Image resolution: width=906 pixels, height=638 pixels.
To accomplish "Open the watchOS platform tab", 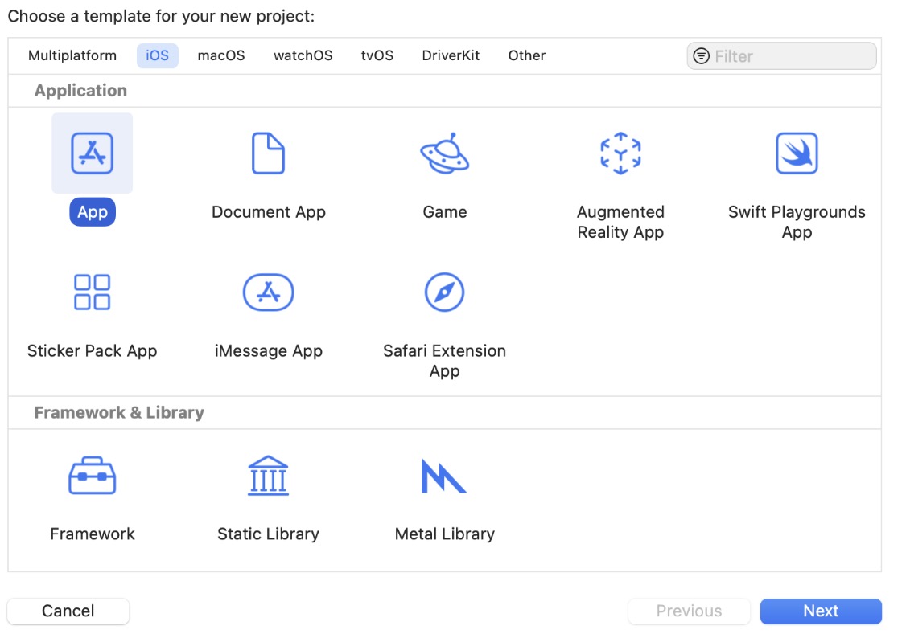I will 303,55.
